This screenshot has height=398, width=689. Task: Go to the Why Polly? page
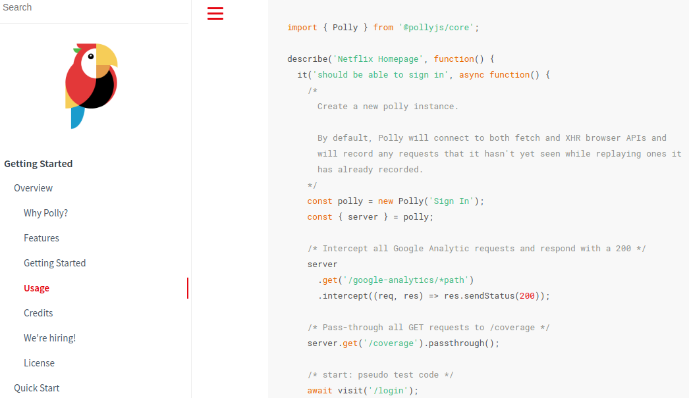click(x=46, y=213)
